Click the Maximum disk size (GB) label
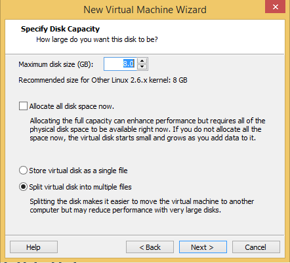Image resolution: width=290 pixels, height=263 pixels. (56, 64)
